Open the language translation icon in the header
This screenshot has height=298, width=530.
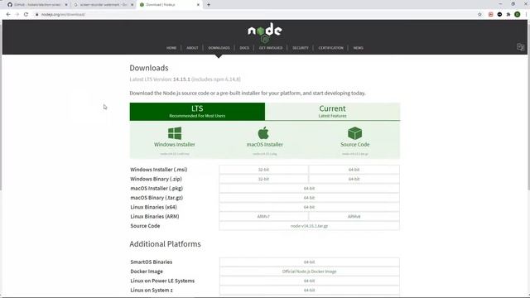coord(520,47)
